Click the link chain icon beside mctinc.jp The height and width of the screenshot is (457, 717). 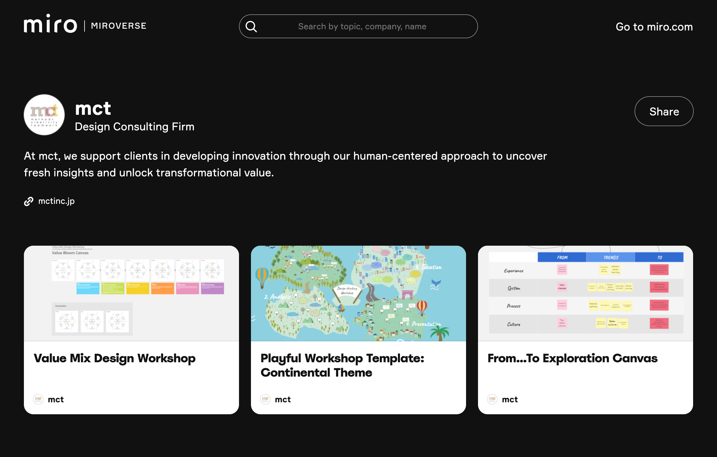coord(29,201)
